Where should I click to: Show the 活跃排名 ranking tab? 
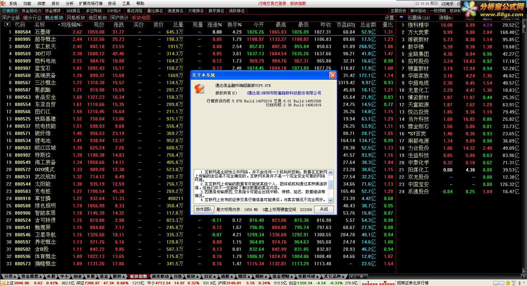(x=237, y=11)
